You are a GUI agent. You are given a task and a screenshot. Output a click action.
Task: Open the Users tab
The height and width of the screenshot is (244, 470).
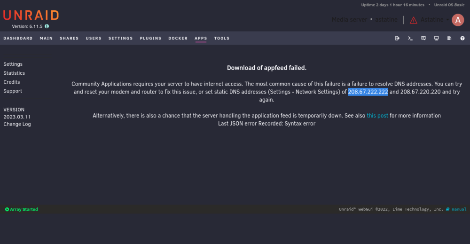click(94, 39)
